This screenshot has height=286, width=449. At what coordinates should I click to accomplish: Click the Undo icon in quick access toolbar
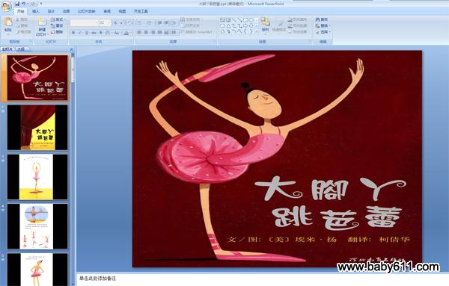point(24,4)
